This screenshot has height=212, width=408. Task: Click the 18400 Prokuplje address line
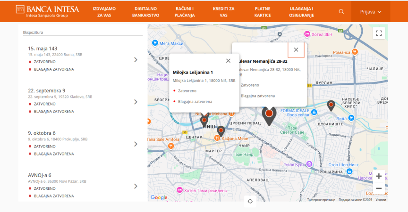click(x=58, y=139)
